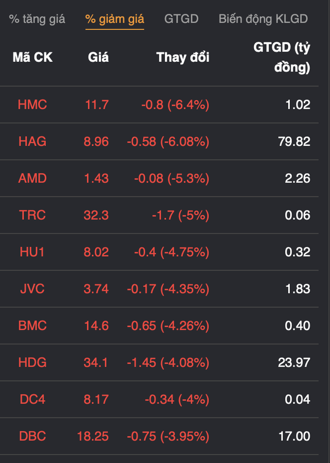Click the Thay đổi column header

[182, 57]
